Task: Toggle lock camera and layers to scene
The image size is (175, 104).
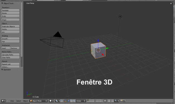Action: coord(106,101)
